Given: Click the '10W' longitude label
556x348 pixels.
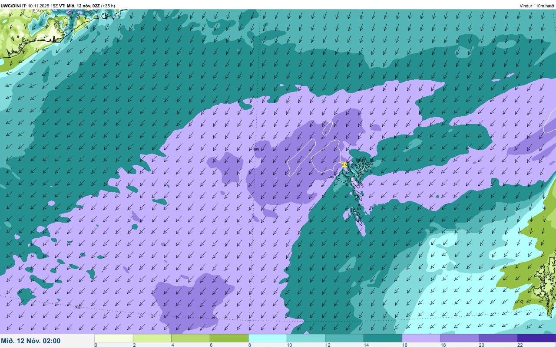Looking at the screenshot, I should [x=256, y=149].
